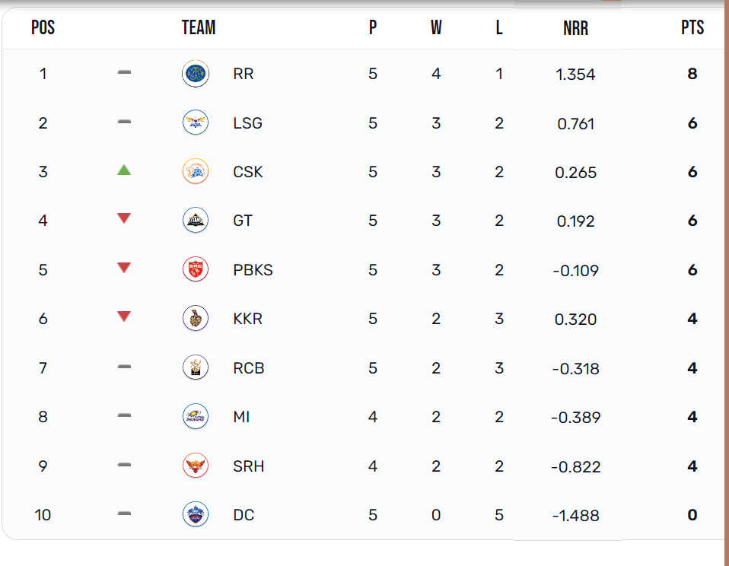Click the Rajasthan Royals team logo

(196, 74)
